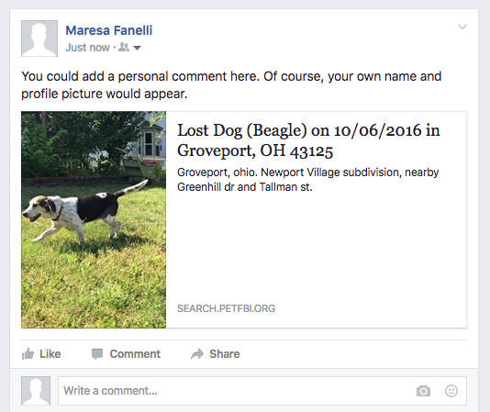Open post options chevron menu
Screen dimensions: 490x412
coord(462,27)
